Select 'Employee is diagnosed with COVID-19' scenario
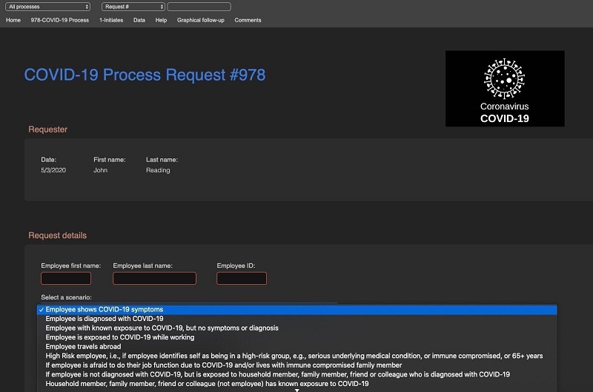 (x=105, y=319)
